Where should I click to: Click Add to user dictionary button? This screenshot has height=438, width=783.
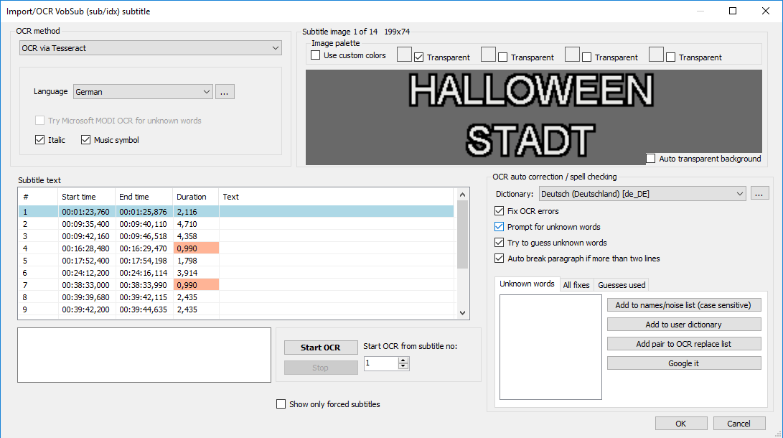point(684,325)
